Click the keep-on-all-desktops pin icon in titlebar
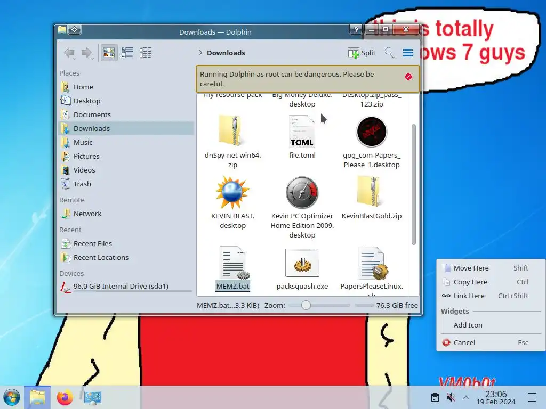This screenshot has height=409, width=546. [x=75, y=30]
